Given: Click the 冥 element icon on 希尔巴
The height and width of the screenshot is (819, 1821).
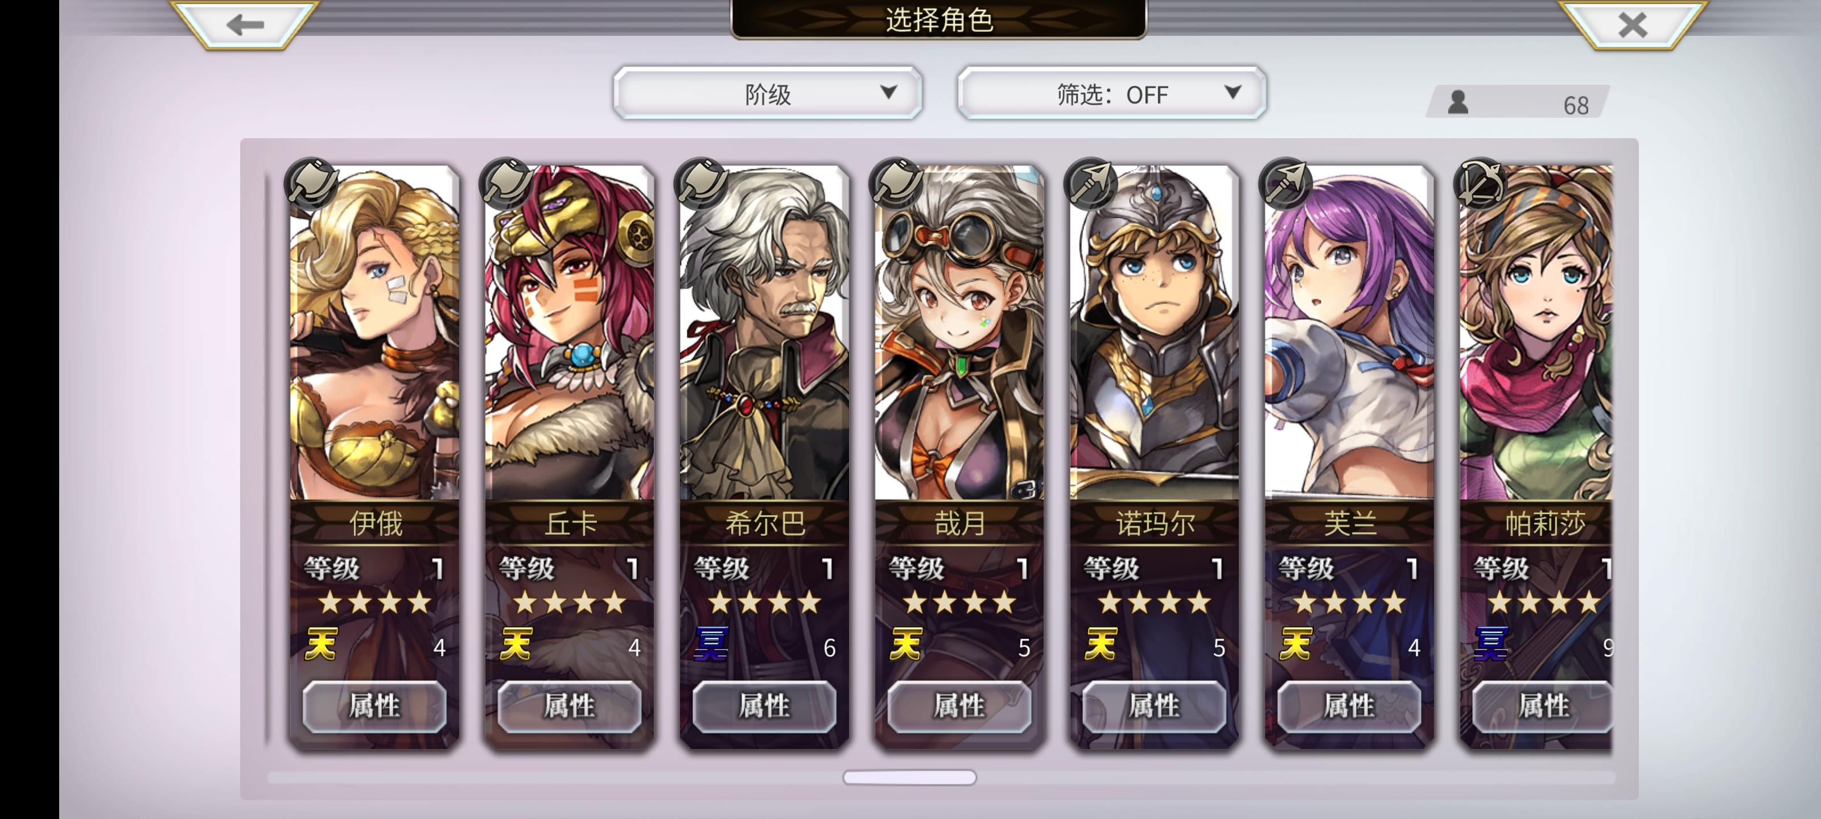Looking at the screenshot, I should pyautogui.click(x=710, y=644).
